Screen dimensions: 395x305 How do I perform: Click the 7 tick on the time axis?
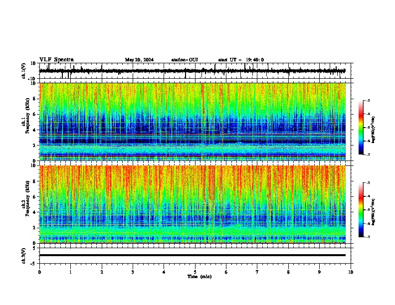point(257,272)
